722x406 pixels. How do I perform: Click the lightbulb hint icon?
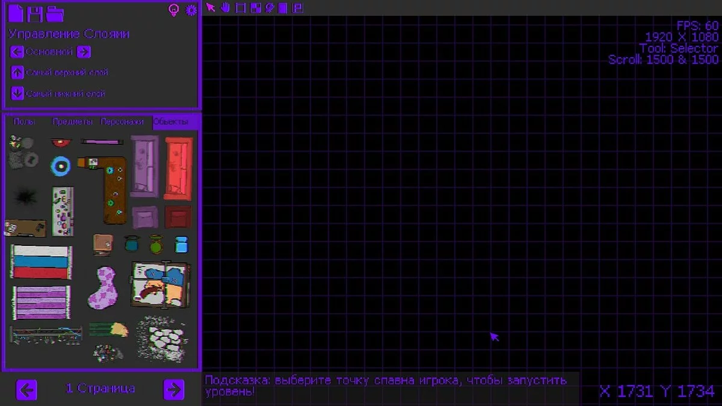[173, 10]
